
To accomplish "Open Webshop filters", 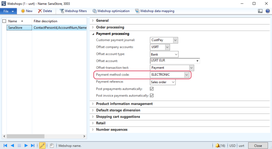I will (x=73, y=11).
